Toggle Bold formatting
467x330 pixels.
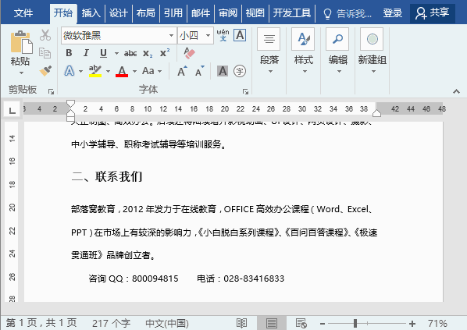69,53
